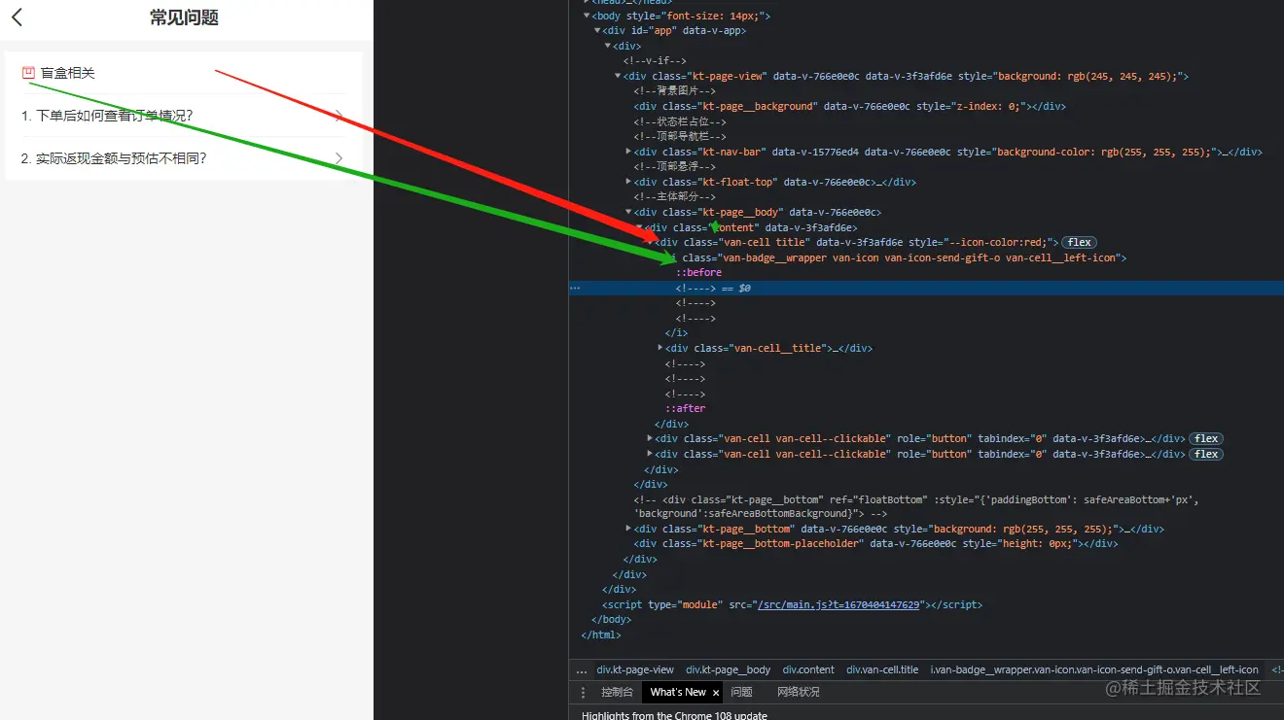Collapse the body element node
The height and width of the screenshot is (720, 1284).
587,16
